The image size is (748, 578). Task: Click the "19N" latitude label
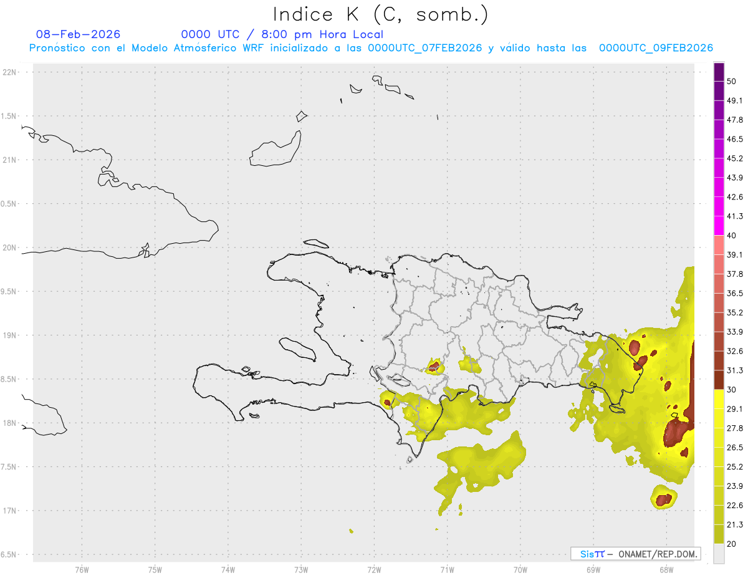click(10, 335)
